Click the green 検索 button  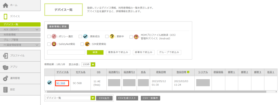(95, 52)
